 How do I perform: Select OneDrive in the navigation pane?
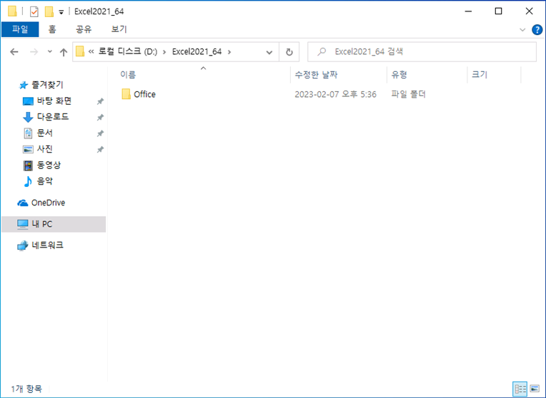tap(48, 203)
